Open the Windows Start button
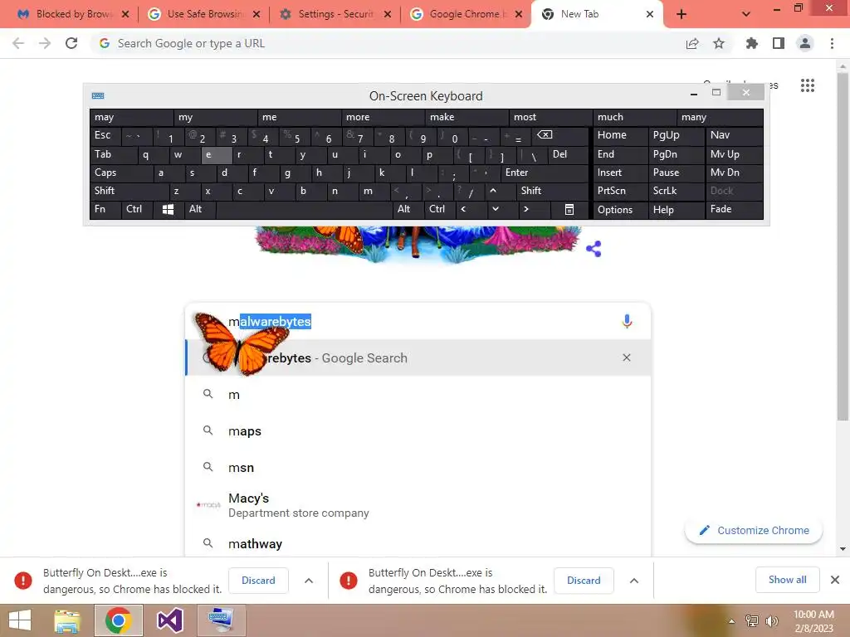This screenshot has height=637, width=850. pyautogui.click(x=20, y=620)
